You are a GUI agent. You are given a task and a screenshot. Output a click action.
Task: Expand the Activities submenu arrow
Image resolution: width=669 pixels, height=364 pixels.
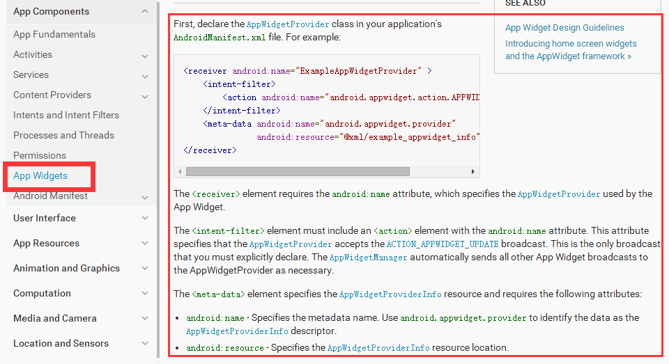[145, 56]
